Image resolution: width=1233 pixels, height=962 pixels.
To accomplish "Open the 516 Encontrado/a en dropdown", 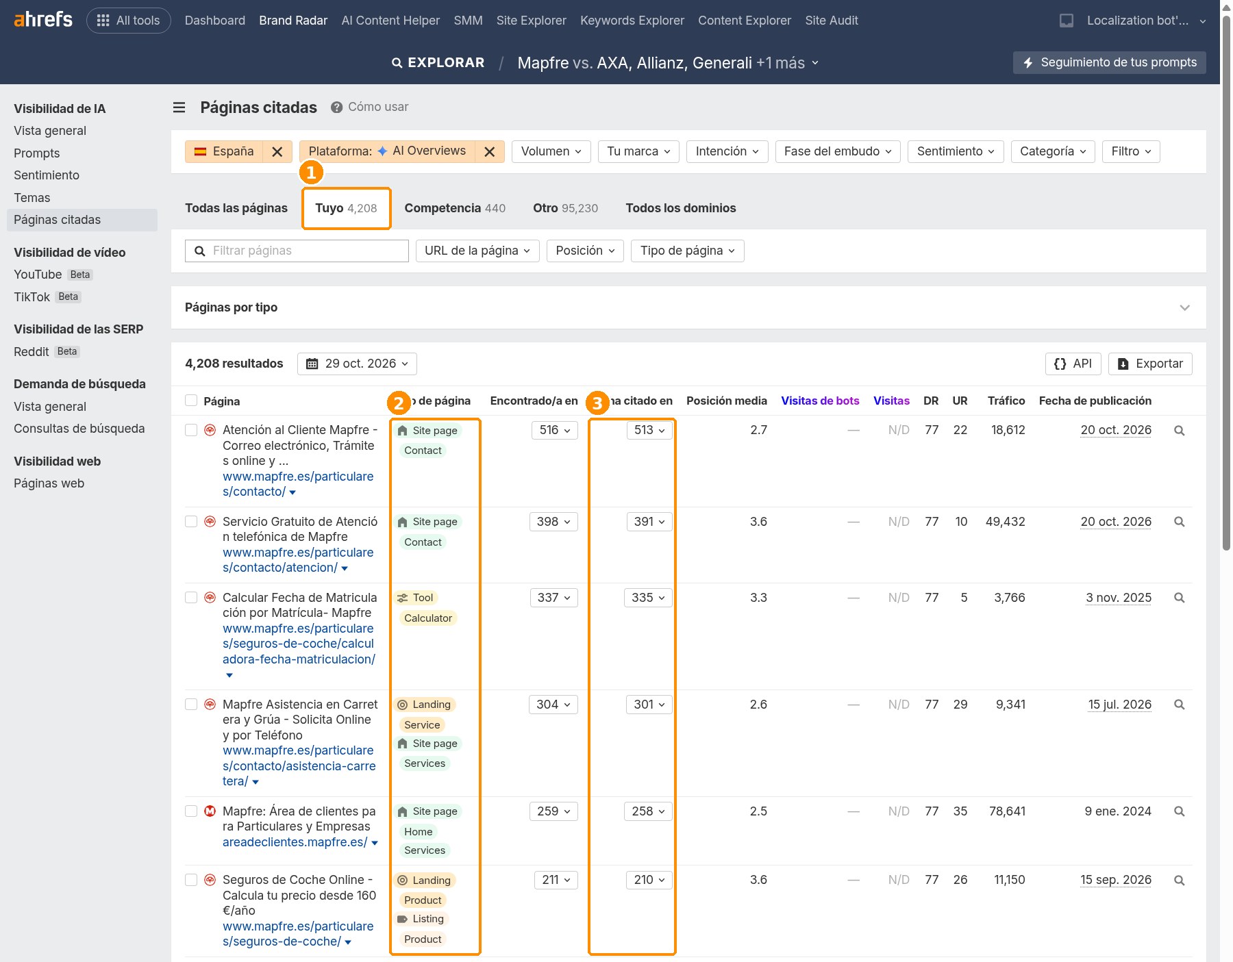I will [x=555, y=430].
